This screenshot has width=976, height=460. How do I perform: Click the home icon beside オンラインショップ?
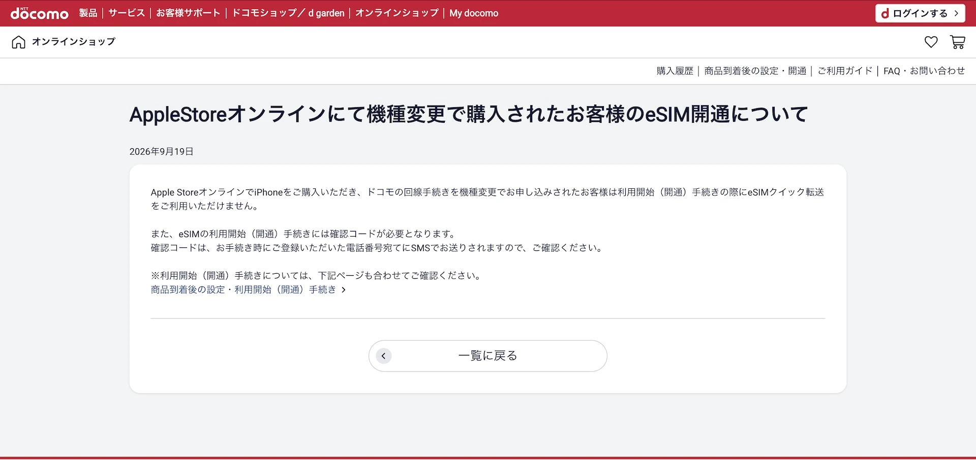[x=18, y=42]
